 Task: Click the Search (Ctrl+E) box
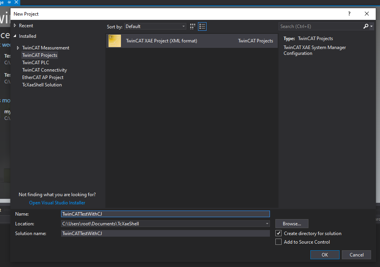coord(320,26)
